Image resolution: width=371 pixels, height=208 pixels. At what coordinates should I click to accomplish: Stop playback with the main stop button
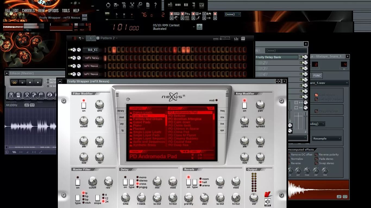124,15
